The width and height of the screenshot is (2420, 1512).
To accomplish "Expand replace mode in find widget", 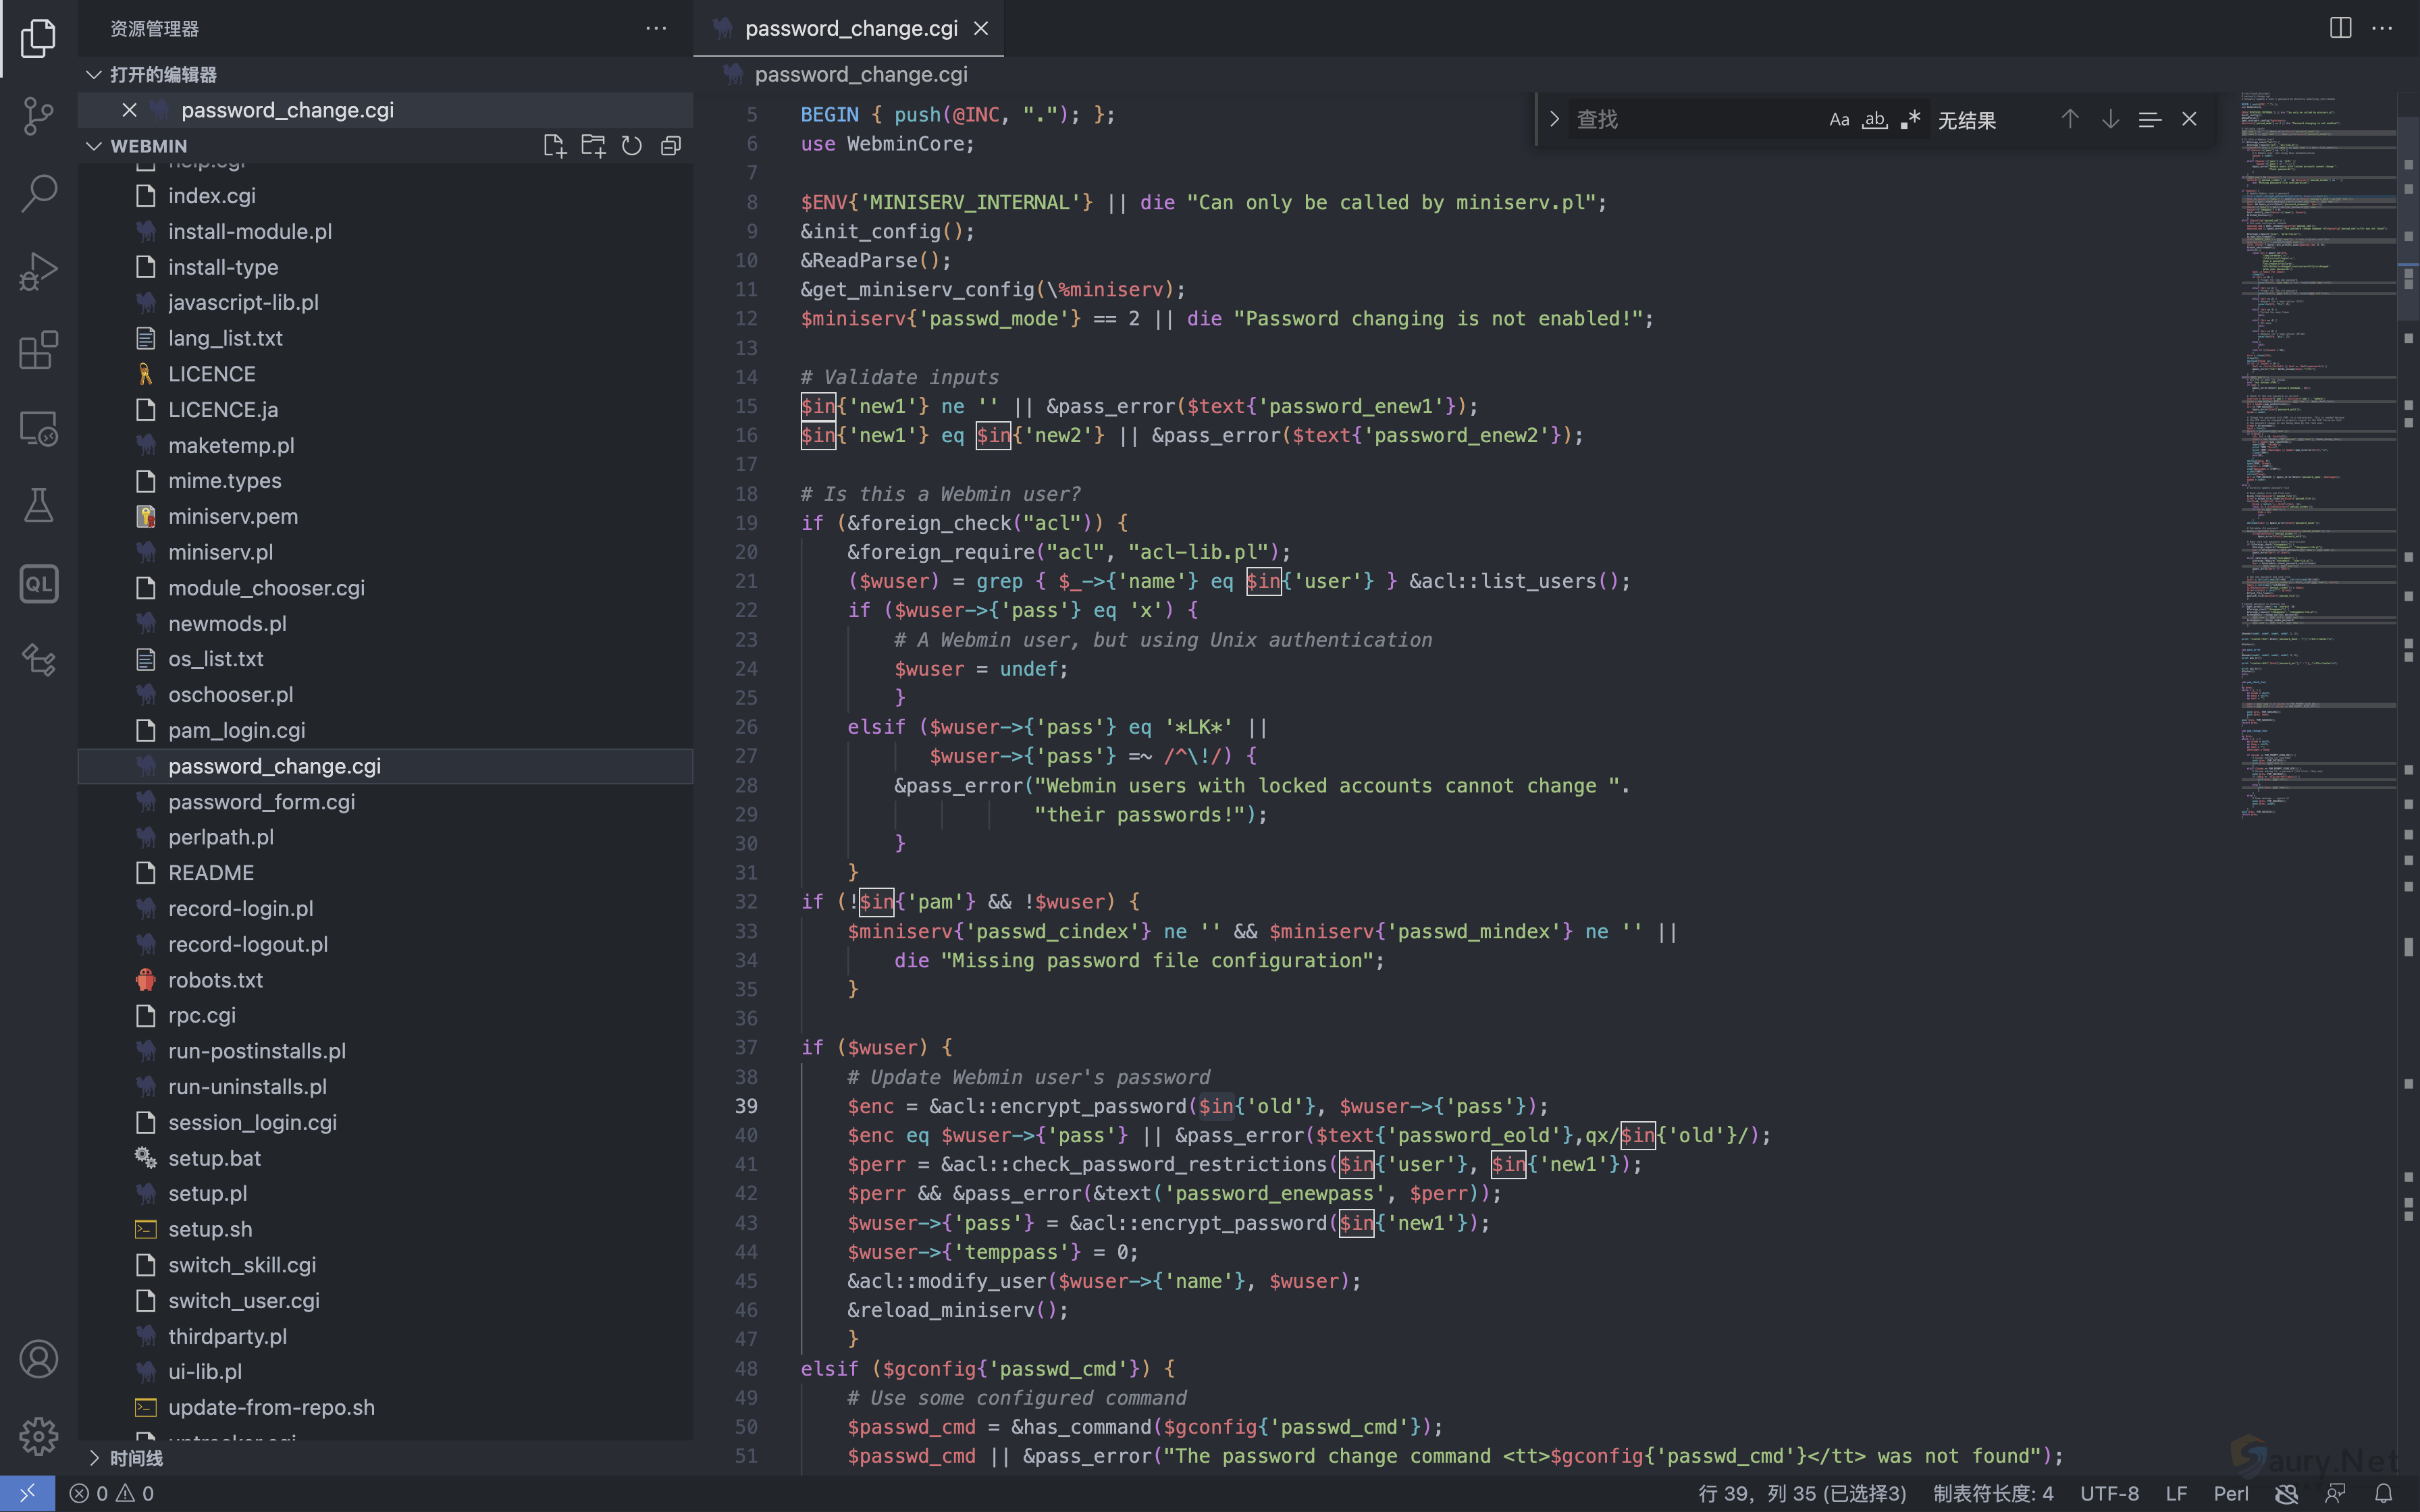I will [1554, 120].
